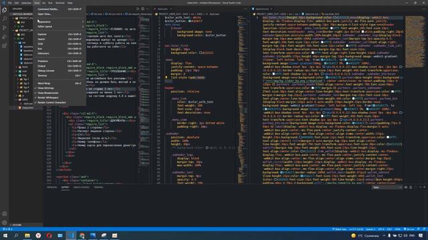The width and height of the screenshot is (428, 240).
Task: Click the minimap of the minified CSS editor
Action: [x=415, y=41]
